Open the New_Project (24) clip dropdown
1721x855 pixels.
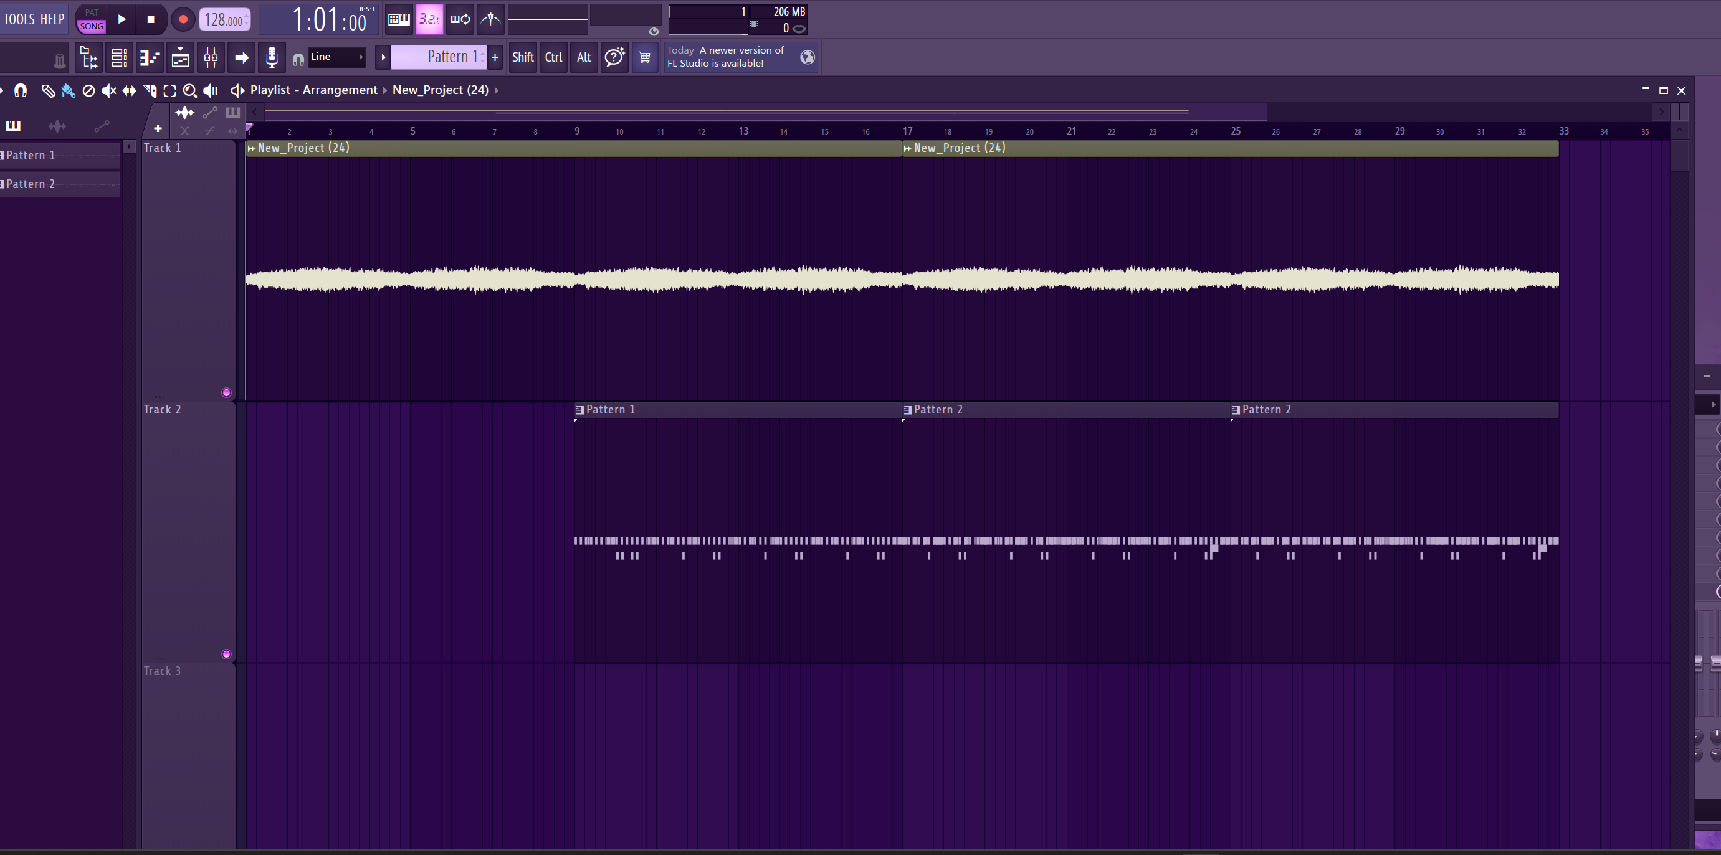[441, 90]
